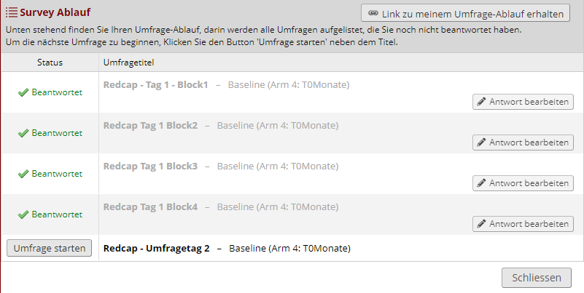Click the Survey Ablauf list icon
Viewport: 584px width, 293px height.
(11, 12)
